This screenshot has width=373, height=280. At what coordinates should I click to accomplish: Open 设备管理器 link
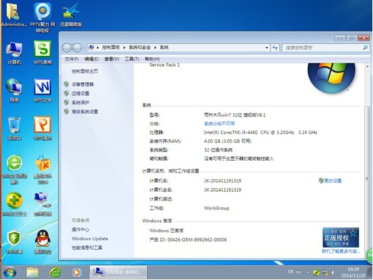pos(83,84)
